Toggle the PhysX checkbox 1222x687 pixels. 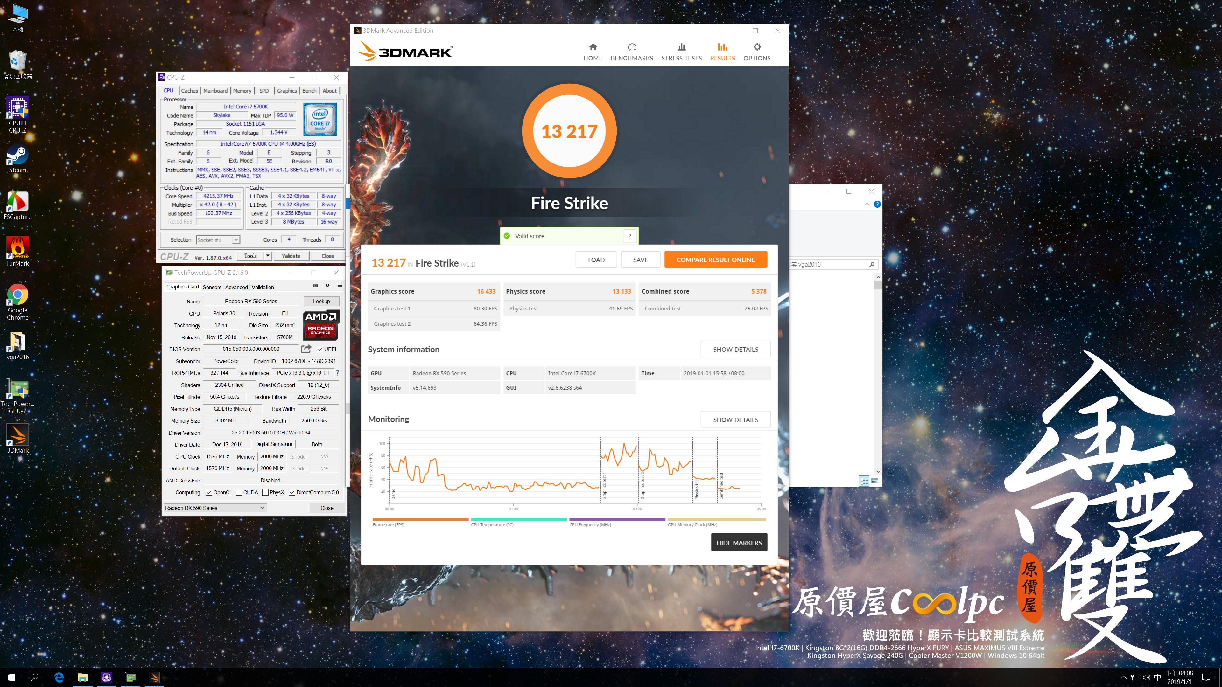coord(266,493)
